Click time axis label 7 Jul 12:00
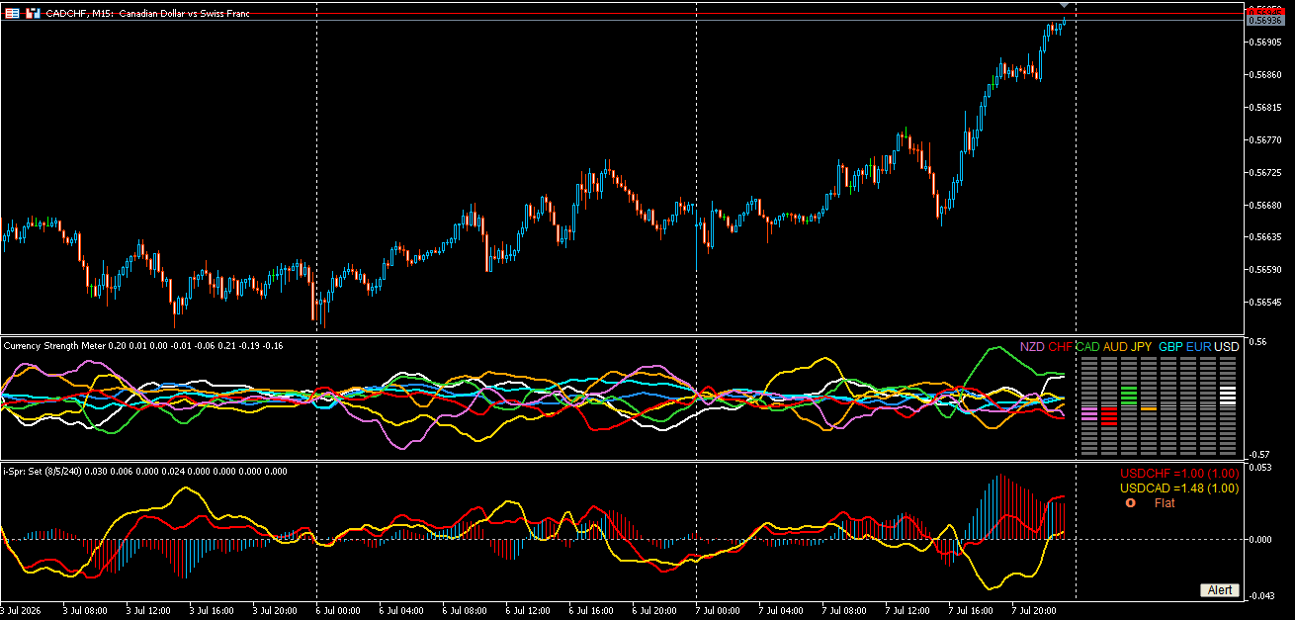The height and width of the screenshot is (620, 1295). point(907,611)
